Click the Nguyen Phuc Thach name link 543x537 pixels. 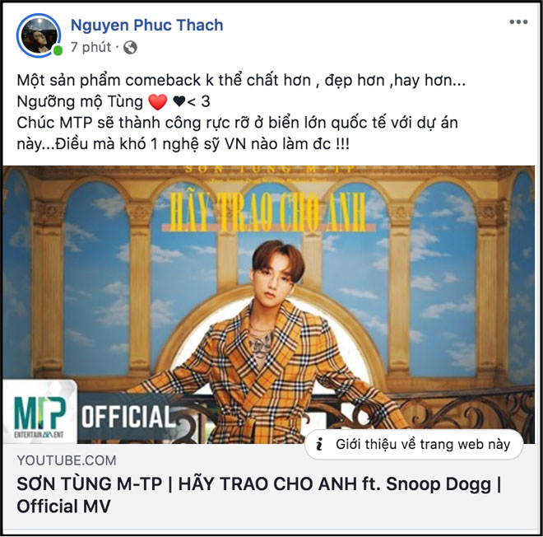click(146, 25)
